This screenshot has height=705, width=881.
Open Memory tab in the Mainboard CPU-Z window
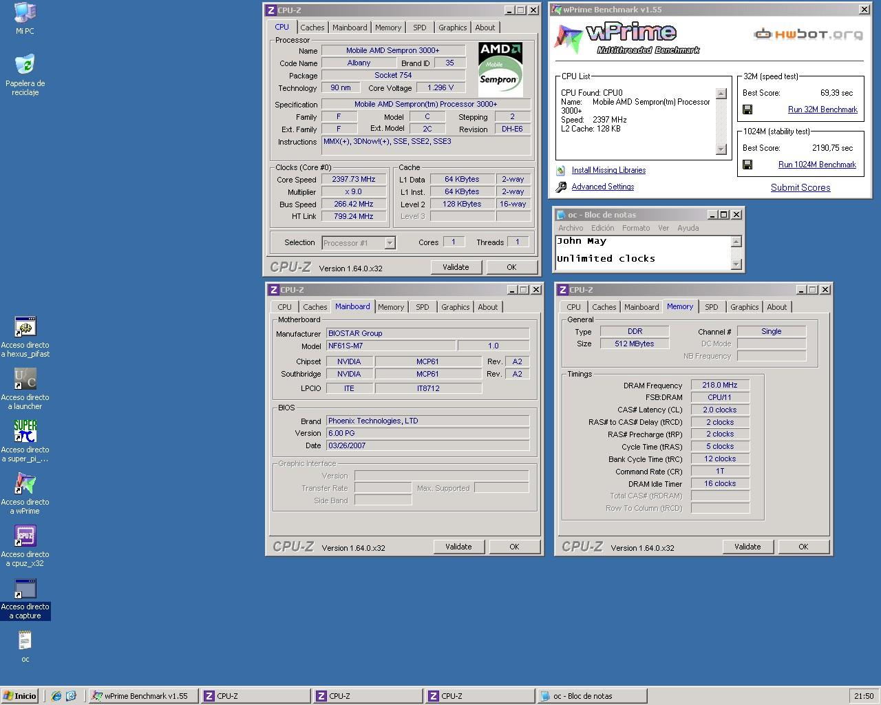click(x=391, y=307)
